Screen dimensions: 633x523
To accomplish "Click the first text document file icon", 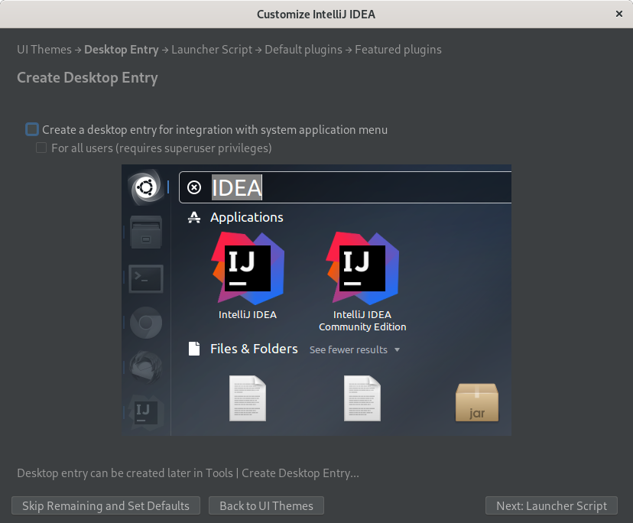I will (x=248, y=398).
